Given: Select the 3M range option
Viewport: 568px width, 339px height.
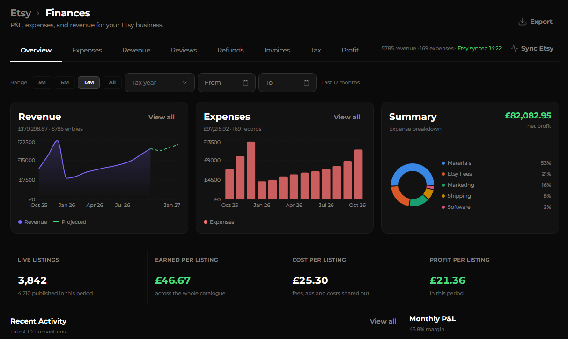Looking at the screenshot, I should click(x=42, y=82).
